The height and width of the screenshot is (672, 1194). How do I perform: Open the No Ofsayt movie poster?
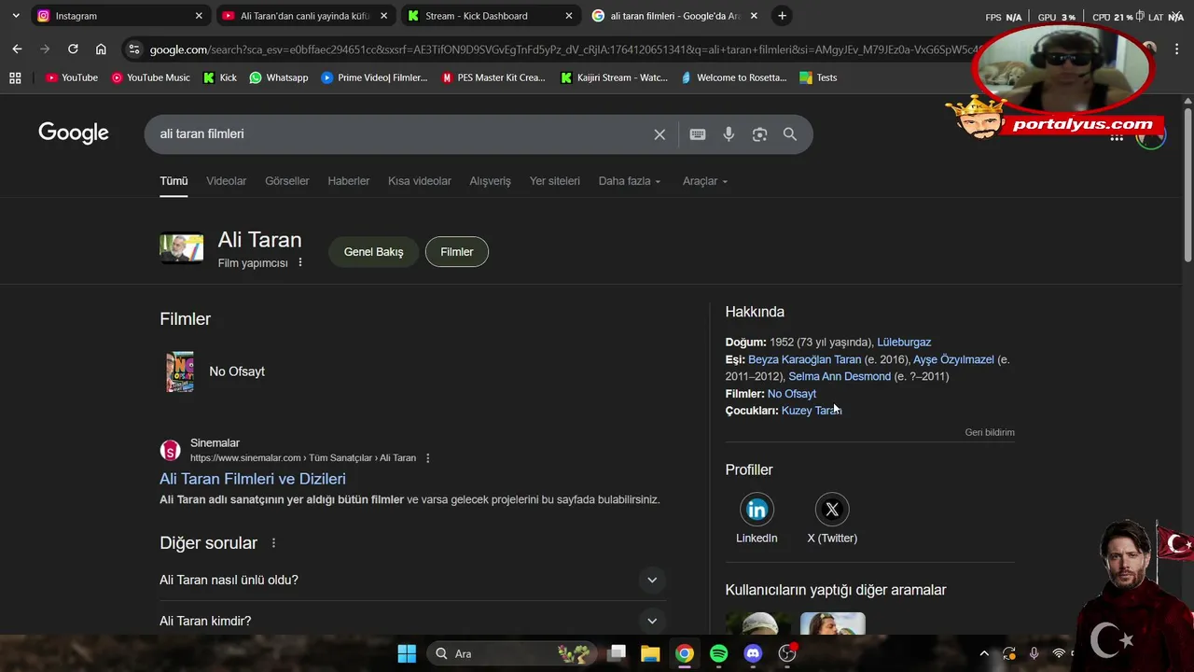point(180,371)
